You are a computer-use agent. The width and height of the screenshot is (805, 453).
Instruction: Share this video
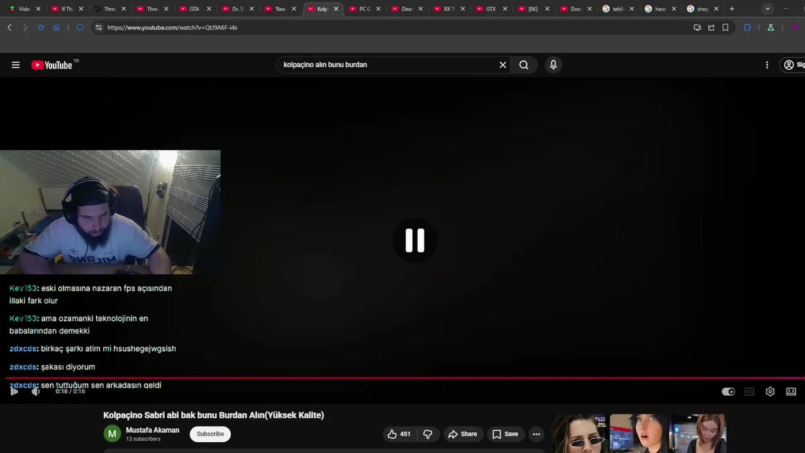462,434
